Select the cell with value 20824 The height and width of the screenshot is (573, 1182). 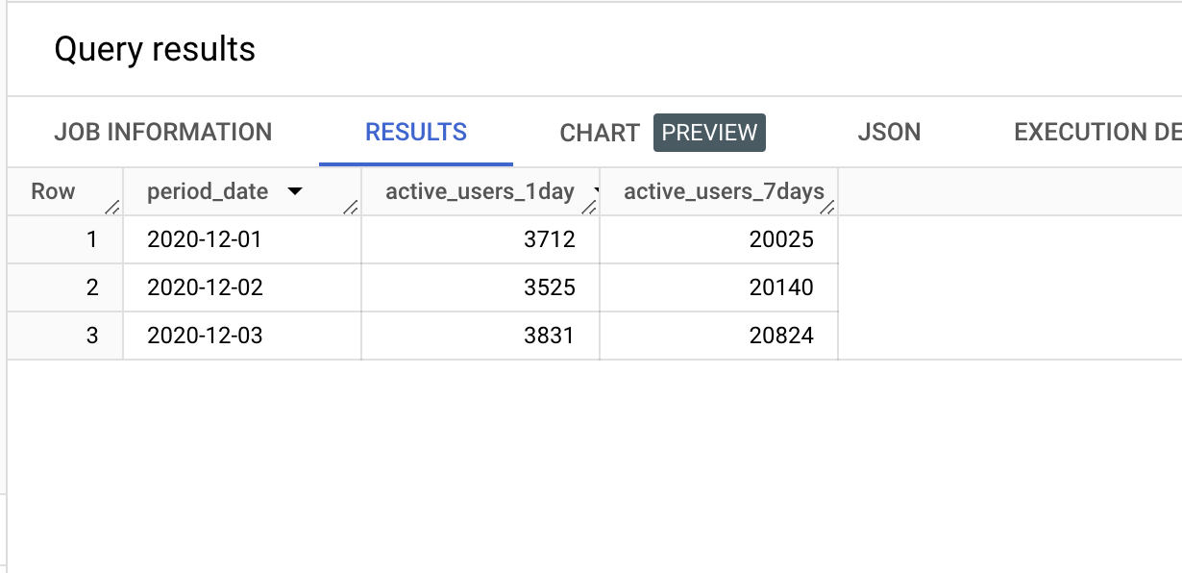click(719, 336)
